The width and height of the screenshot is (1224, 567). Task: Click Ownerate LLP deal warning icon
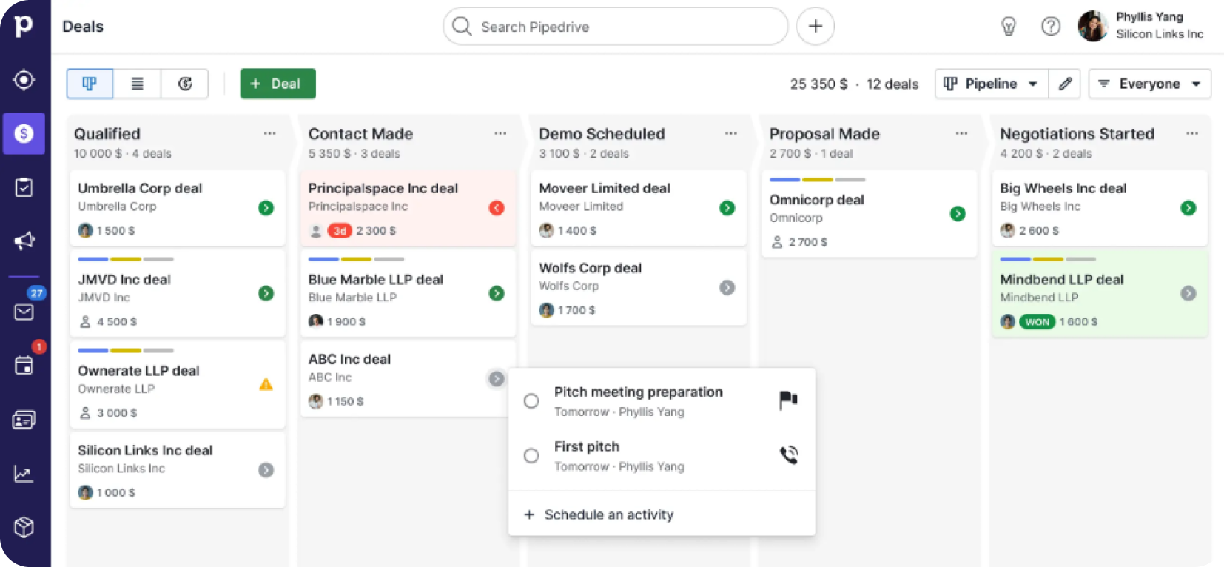click(x=266, y=384)
